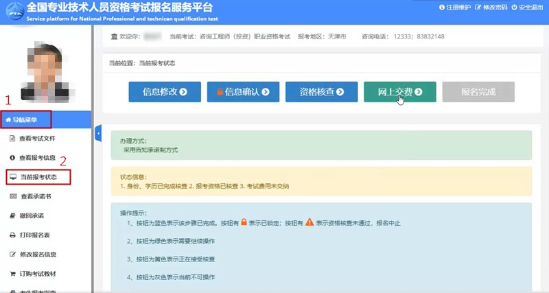Log out via 安全退出
The width and height of the screenshot is (549, 293).
click(x=527, y=8)
